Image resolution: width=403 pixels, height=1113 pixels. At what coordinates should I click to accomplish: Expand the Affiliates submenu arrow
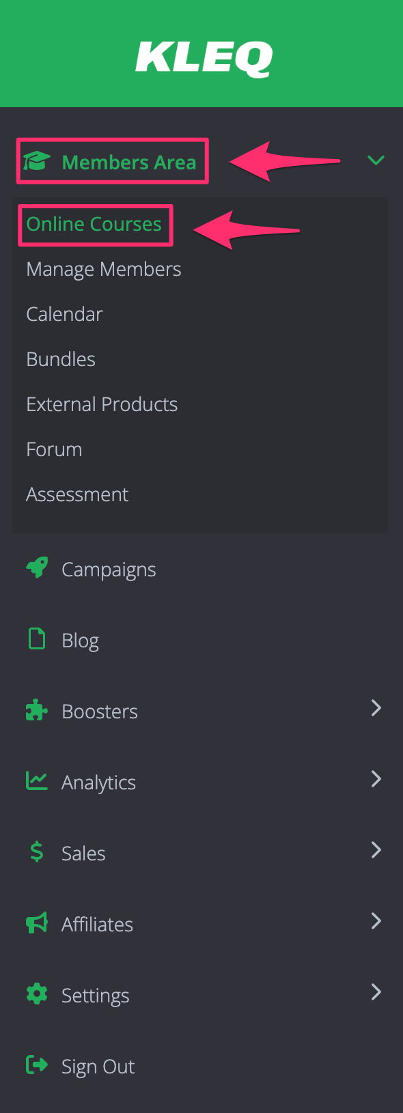[376, 922]
